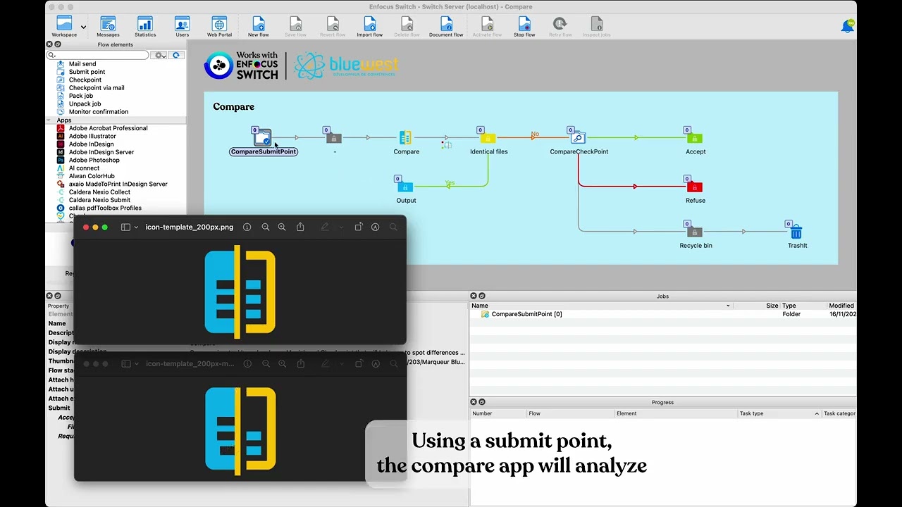Select the TrashIt trash can node
Image resolution: width=902 pixels, height=507 pixels.
796,232
